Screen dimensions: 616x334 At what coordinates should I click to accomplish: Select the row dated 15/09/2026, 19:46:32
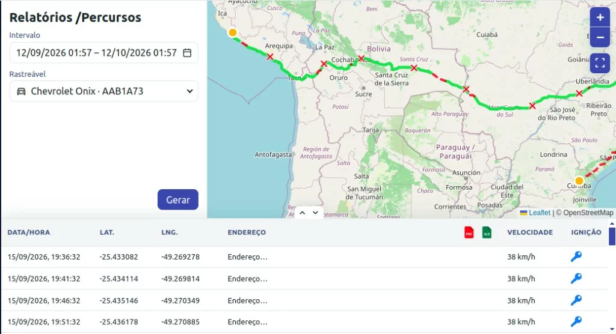click(304, 300)
